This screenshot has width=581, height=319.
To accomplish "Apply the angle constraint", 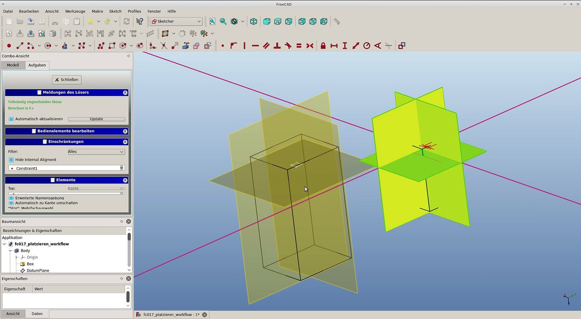I will [378, 46].
